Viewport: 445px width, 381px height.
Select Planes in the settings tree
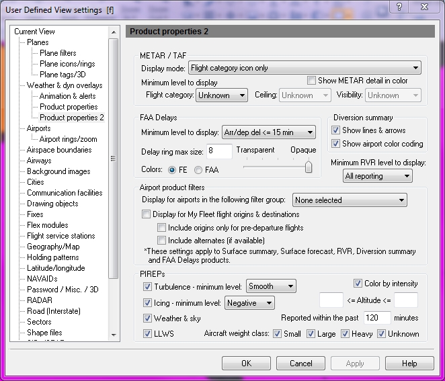pyautogui.click(x=38, y=42)
